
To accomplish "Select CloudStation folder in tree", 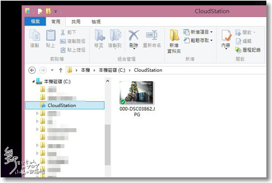I will (65, 105).
